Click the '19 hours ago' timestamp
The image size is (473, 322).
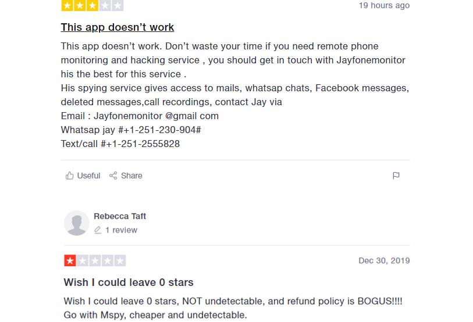point(384,5)
